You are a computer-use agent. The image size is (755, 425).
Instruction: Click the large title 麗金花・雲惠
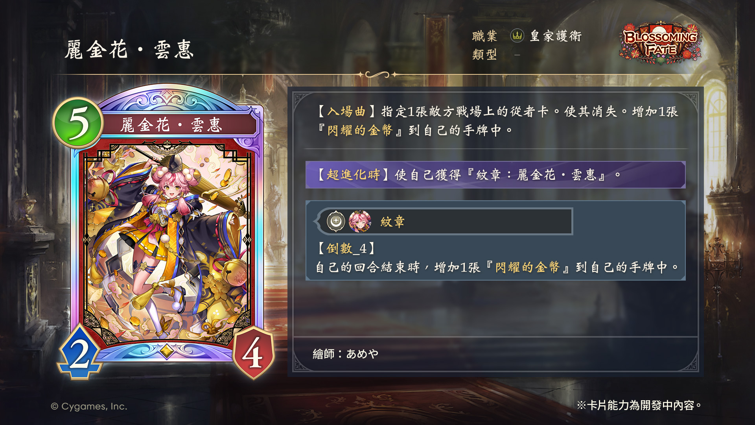tap(129, 50)
